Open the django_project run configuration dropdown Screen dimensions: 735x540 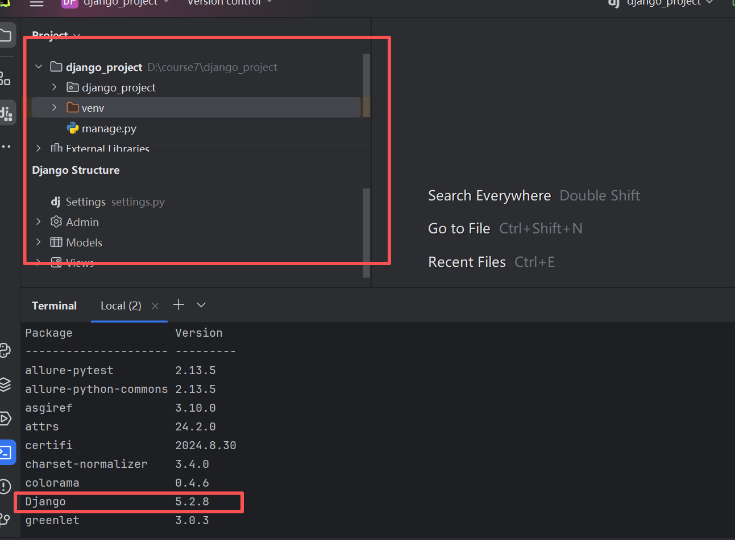point(661,3)
